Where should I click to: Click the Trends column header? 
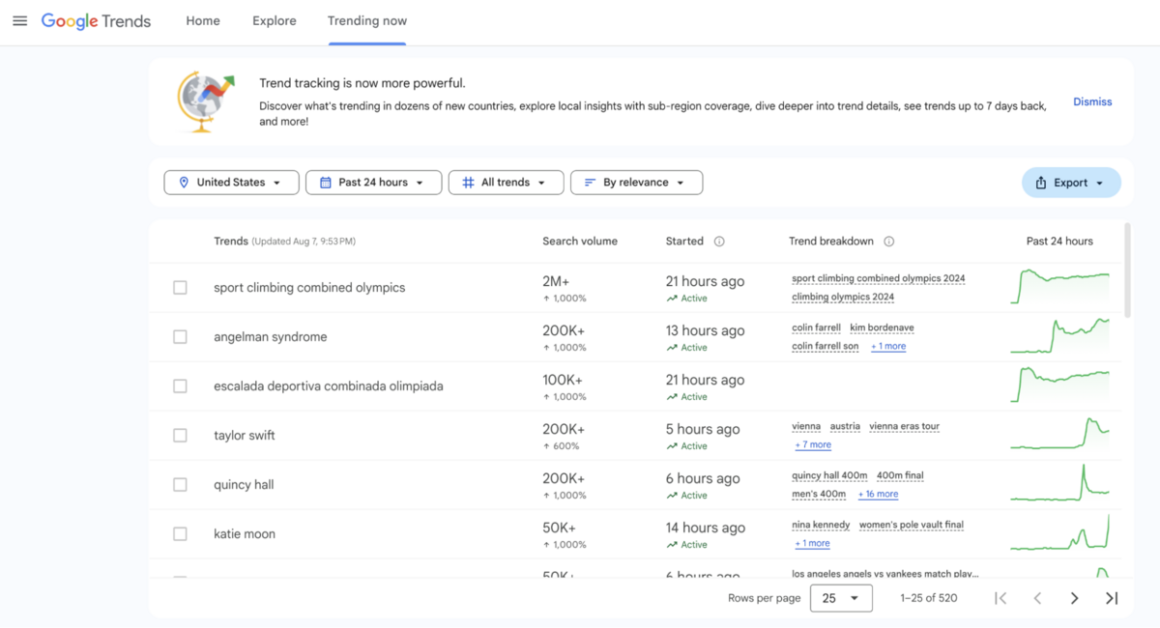point(231,242)
